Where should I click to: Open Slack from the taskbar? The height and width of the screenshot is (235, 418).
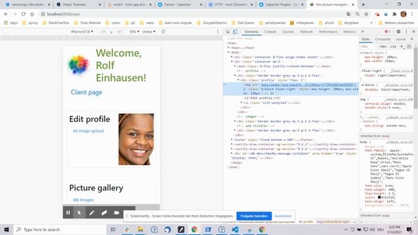[127, 229]
